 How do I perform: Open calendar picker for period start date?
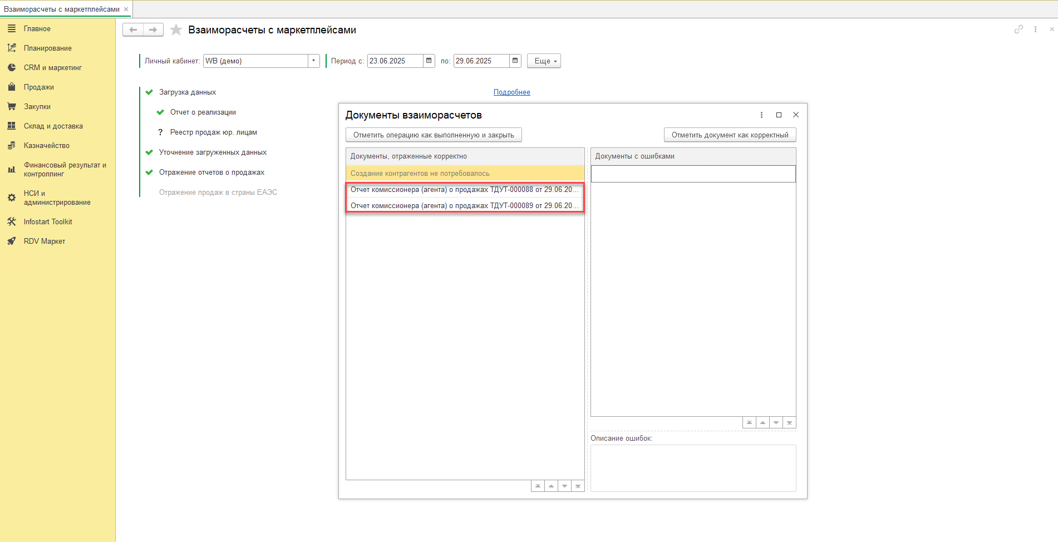(x=429, y=61)
